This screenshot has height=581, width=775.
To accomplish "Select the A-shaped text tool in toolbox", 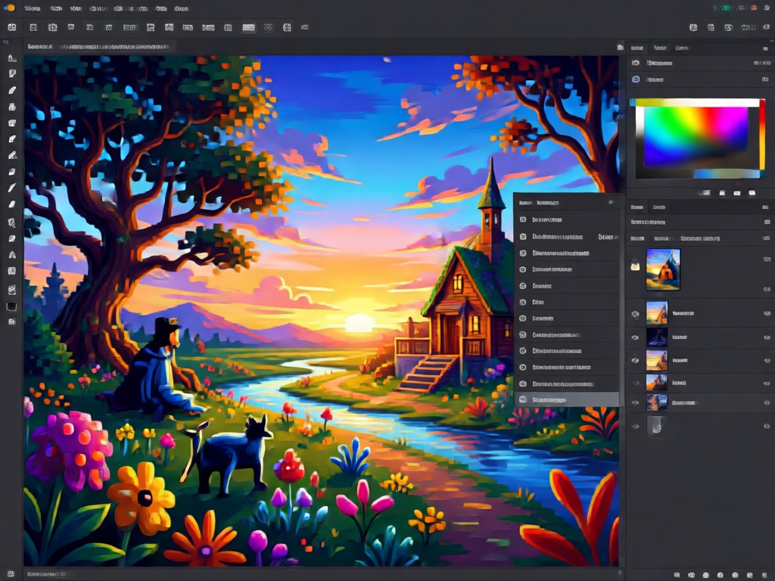I will (12, 255).
